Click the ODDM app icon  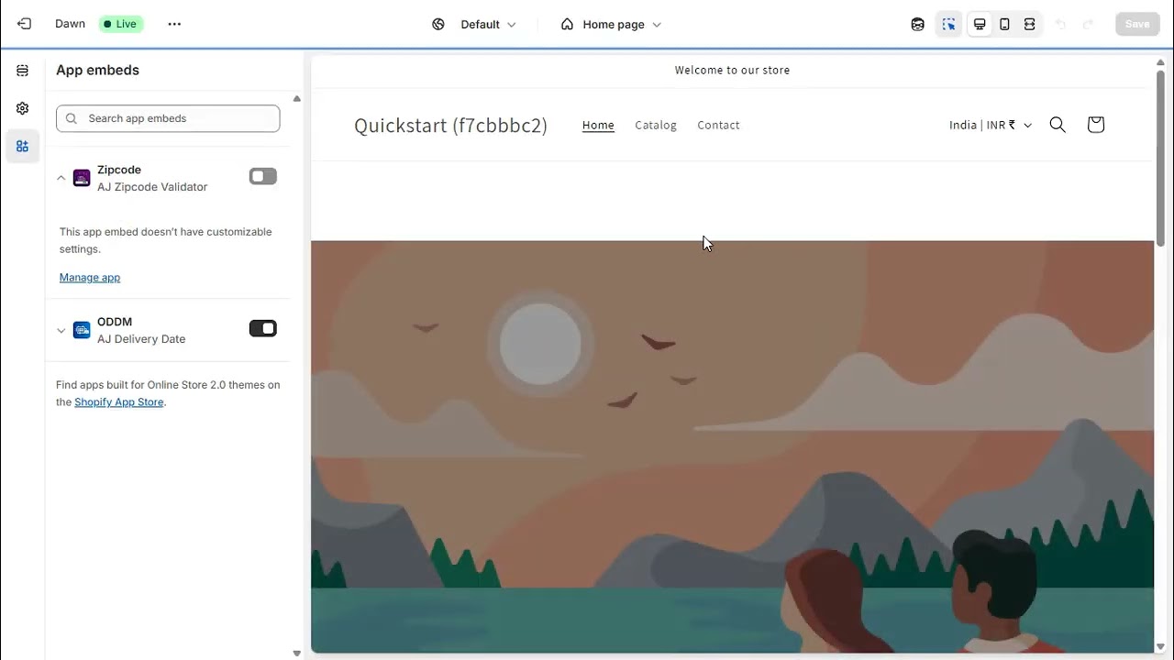click(x=82, y=330)
